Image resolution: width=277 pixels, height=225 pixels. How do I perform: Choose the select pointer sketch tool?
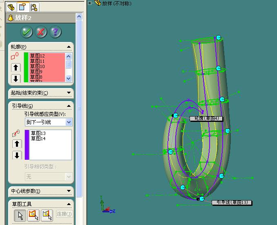coord(20,216)
